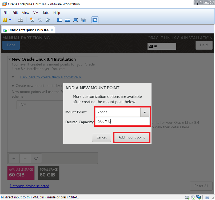Click the console view icon

pyautogui.click(x=95, y=20)
